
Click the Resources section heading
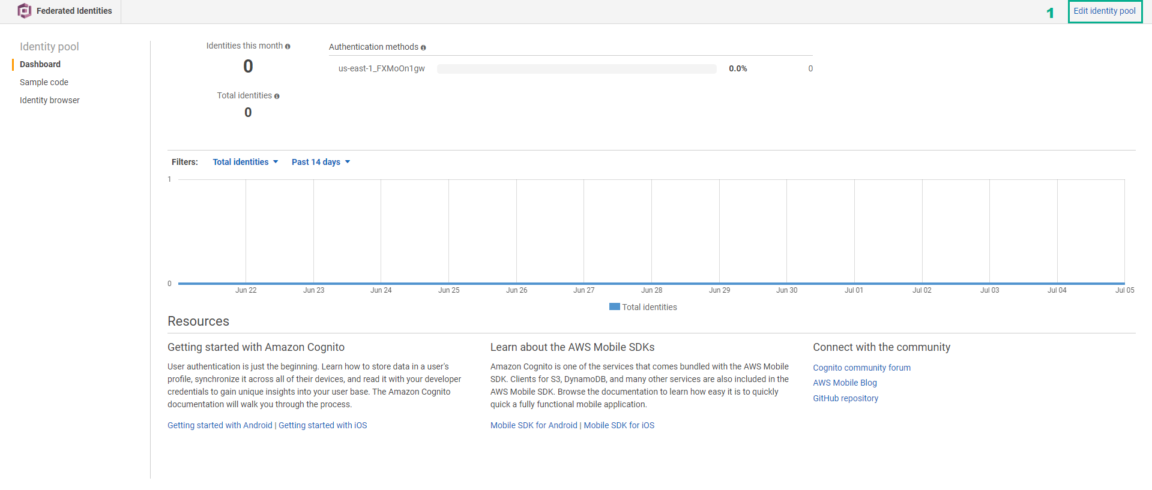tap(198, 321)
